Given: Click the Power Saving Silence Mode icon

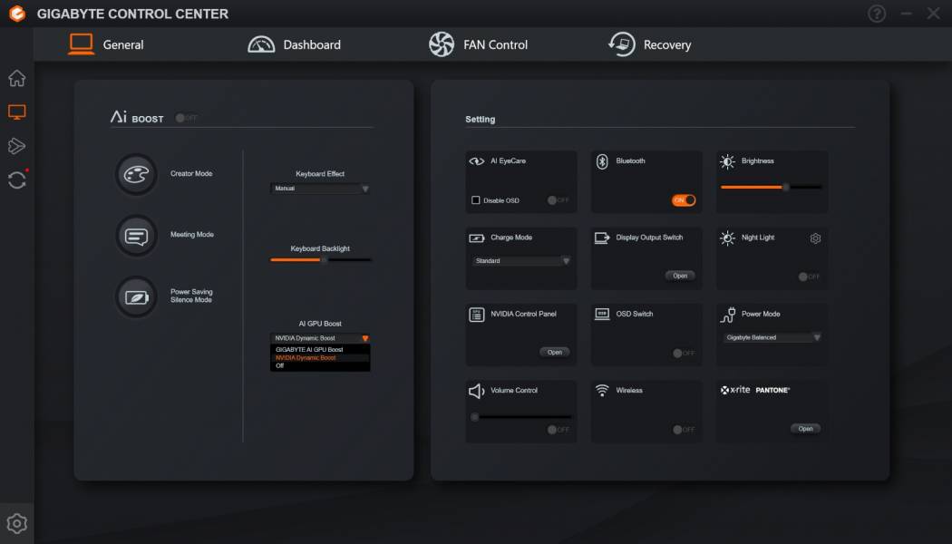Looking at the screenshot, I should [137, 296].
